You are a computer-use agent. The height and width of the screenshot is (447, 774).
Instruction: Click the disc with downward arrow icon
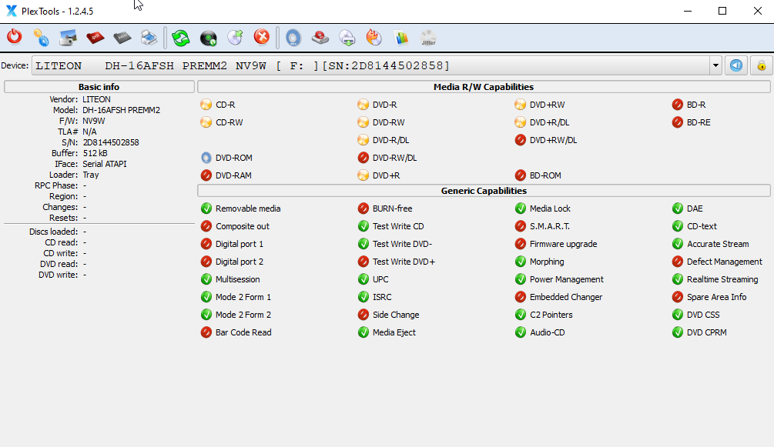click(347, 38)
